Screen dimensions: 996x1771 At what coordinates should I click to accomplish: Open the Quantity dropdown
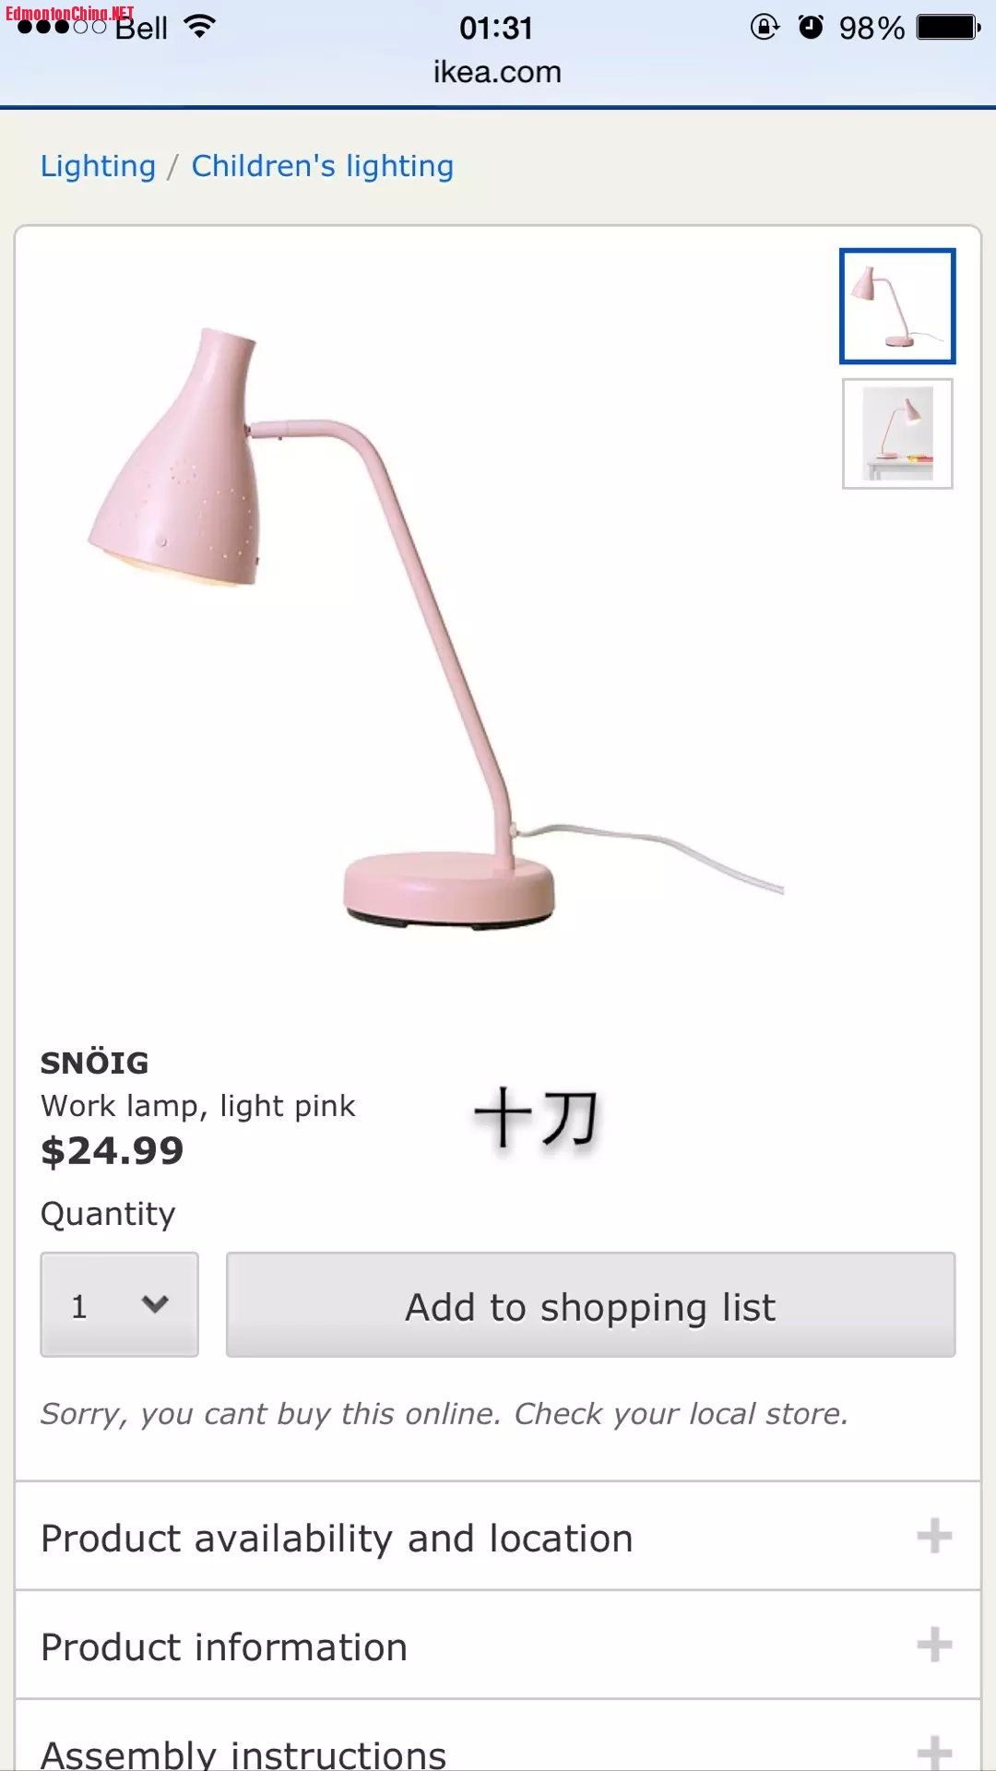[120, 1304]
